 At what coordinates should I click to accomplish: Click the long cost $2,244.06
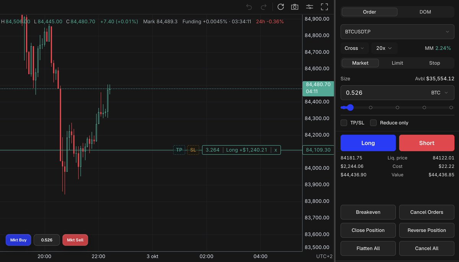pos(352,166)
